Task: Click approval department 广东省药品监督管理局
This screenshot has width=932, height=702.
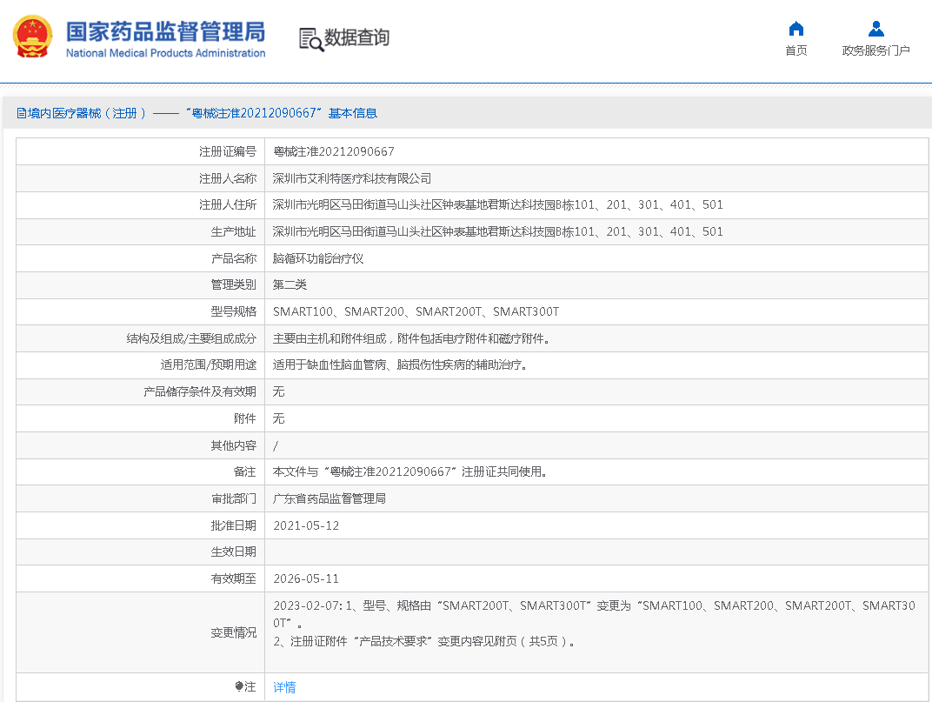Action: click(x=330, y=498)
